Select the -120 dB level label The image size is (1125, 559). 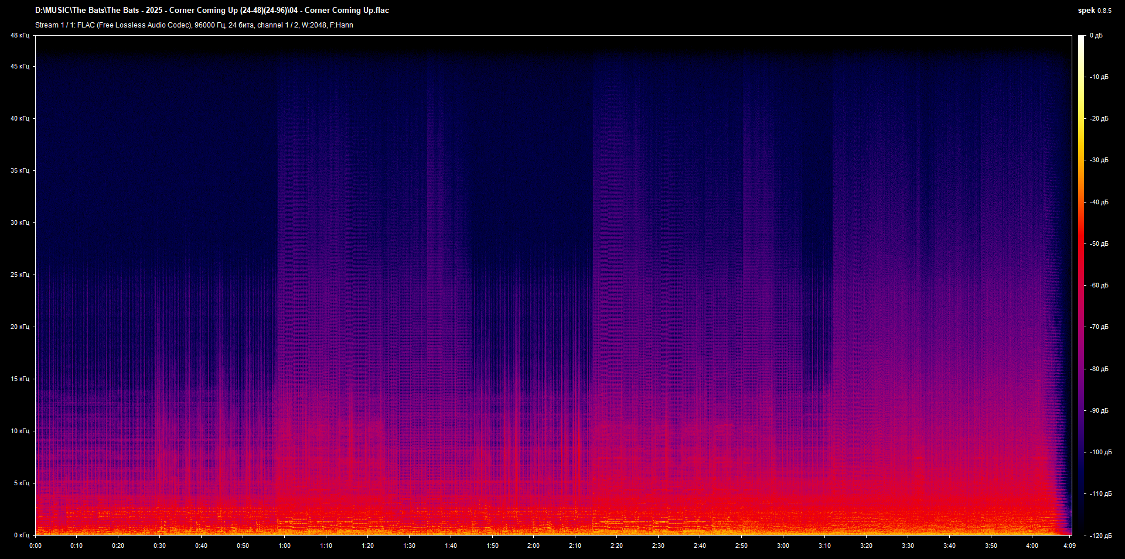tap(1100, 536)
